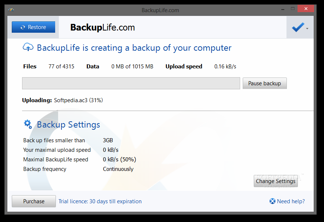Viewport: 324px width, 222px height.
Task: Click the Restore button
Action: (33, 27)
